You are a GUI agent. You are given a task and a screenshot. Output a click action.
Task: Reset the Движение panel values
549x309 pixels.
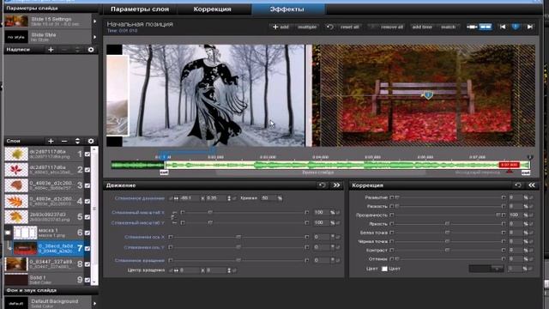pyautogui.click(x=323, y=185)
